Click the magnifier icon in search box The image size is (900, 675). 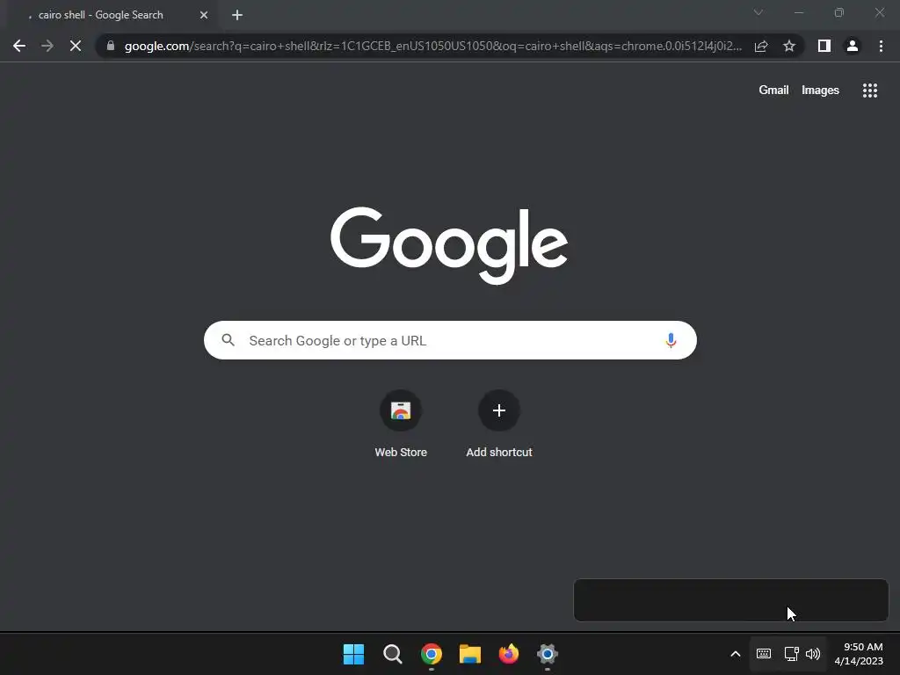[228, 340]
